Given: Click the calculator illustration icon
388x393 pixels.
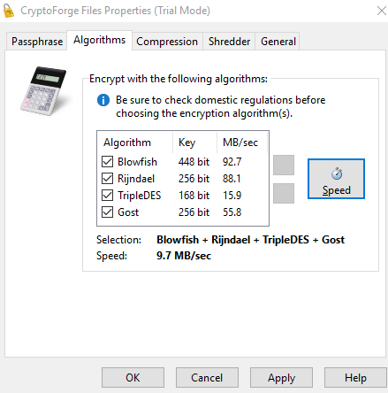Looking at the screenshot, I should pyautogui.click(x=43, y=91).
